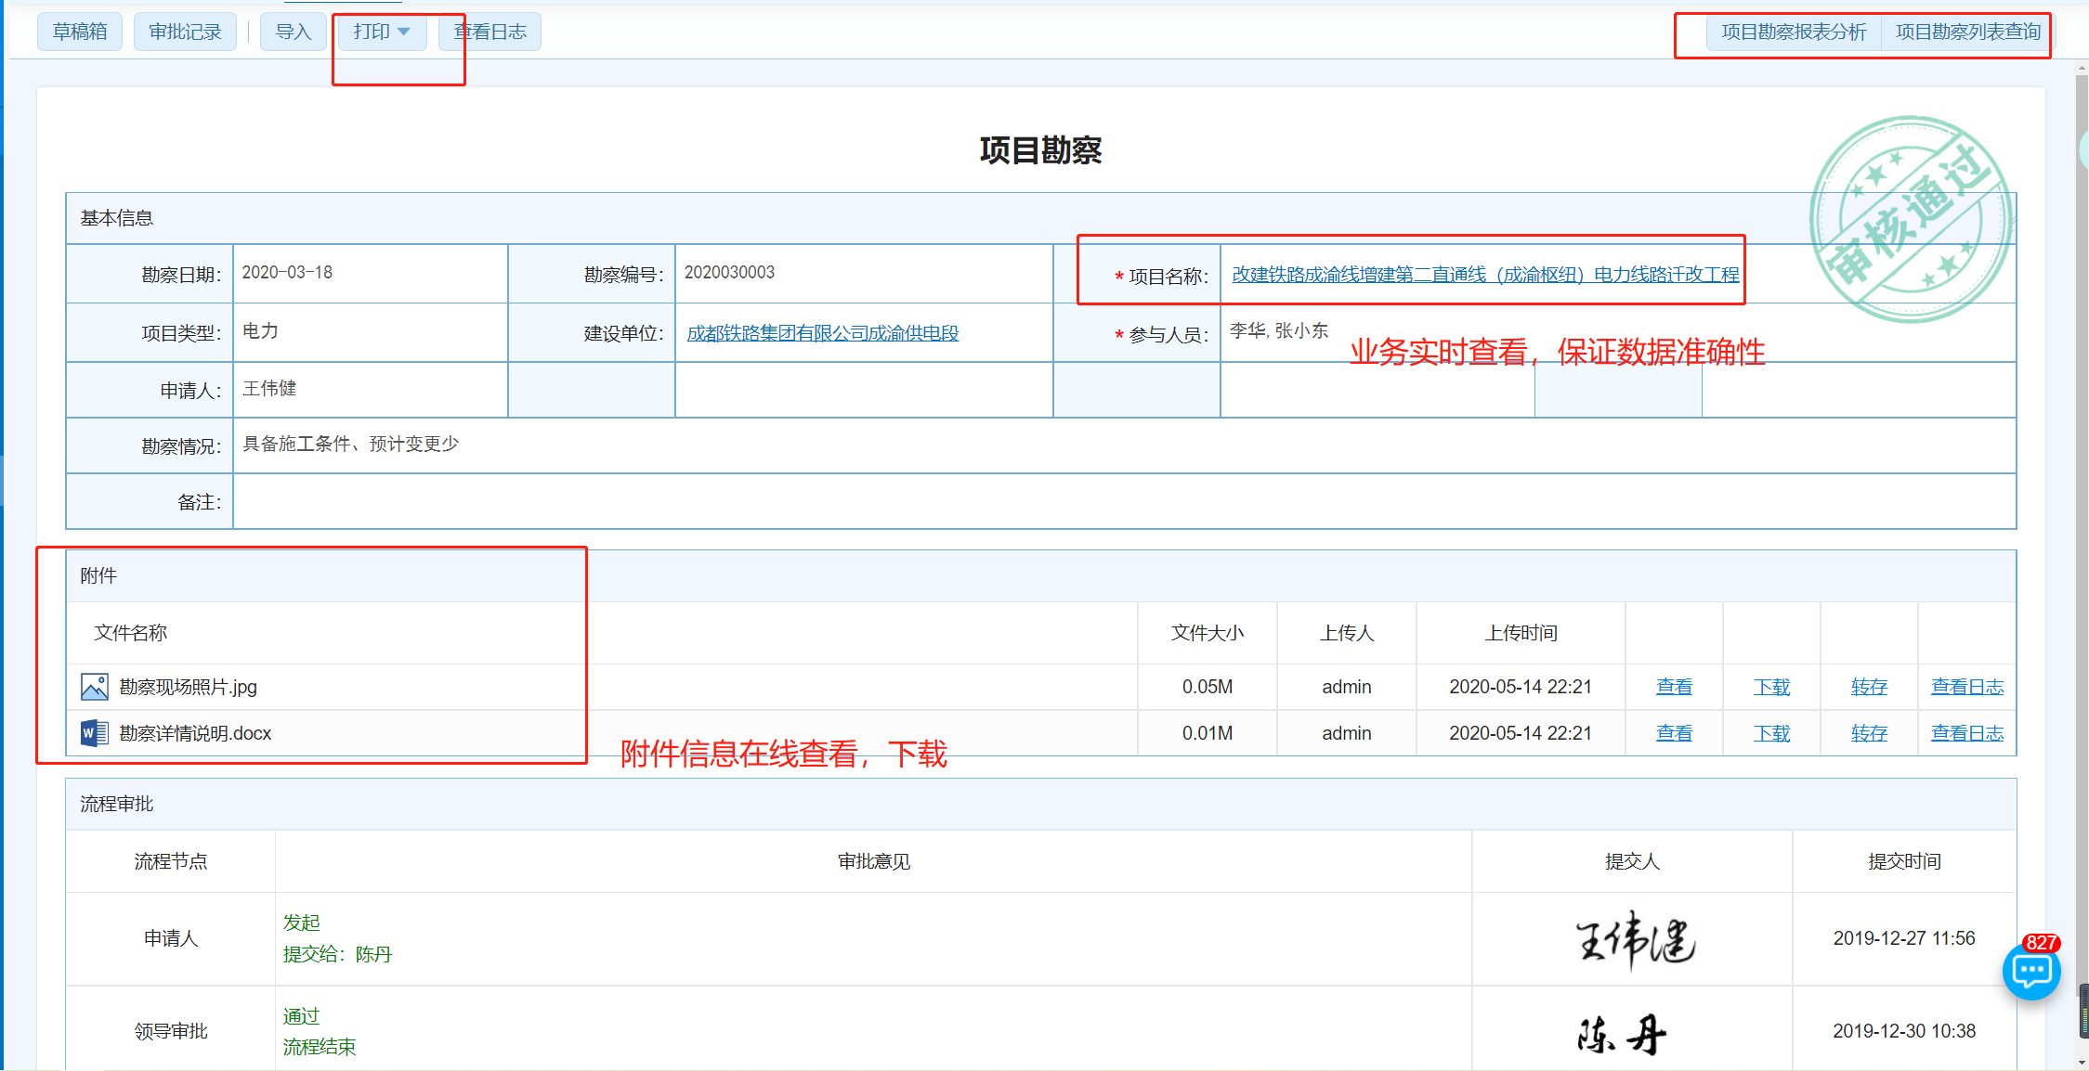Click the vertical scrollbar down arrow
2089x1071 pixels.
(x=2082, y=1062)
